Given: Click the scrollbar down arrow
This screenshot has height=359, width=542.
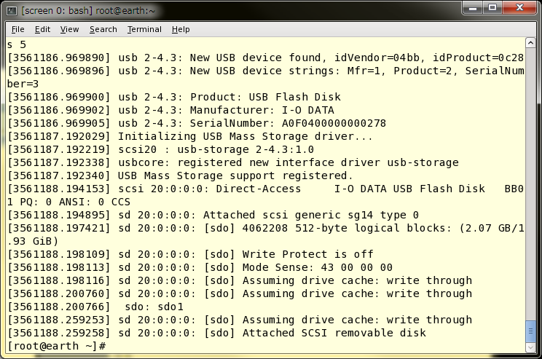Looking at the screenshot, I should point(530,347).
